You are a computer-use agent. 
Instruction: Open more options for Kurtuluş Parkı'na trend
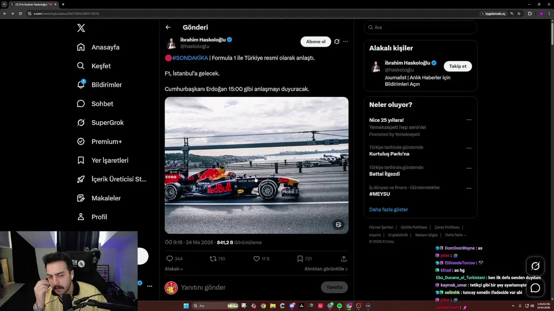click(469, 148)
